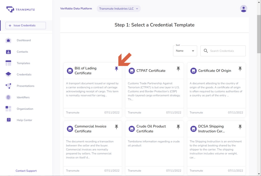Click the Verifiable Data Platform link
This screenshot has width=261, height=176.
(x=76, y=8)
